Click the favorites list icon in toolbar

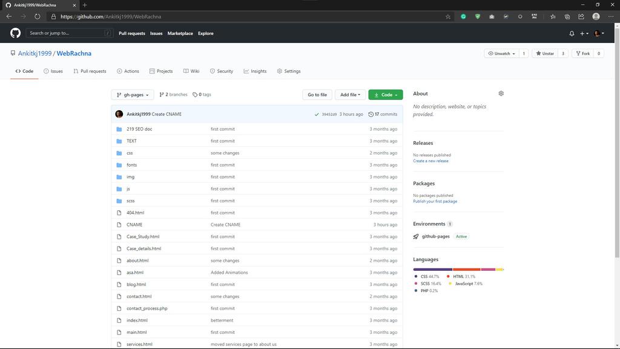coord(553,16)
